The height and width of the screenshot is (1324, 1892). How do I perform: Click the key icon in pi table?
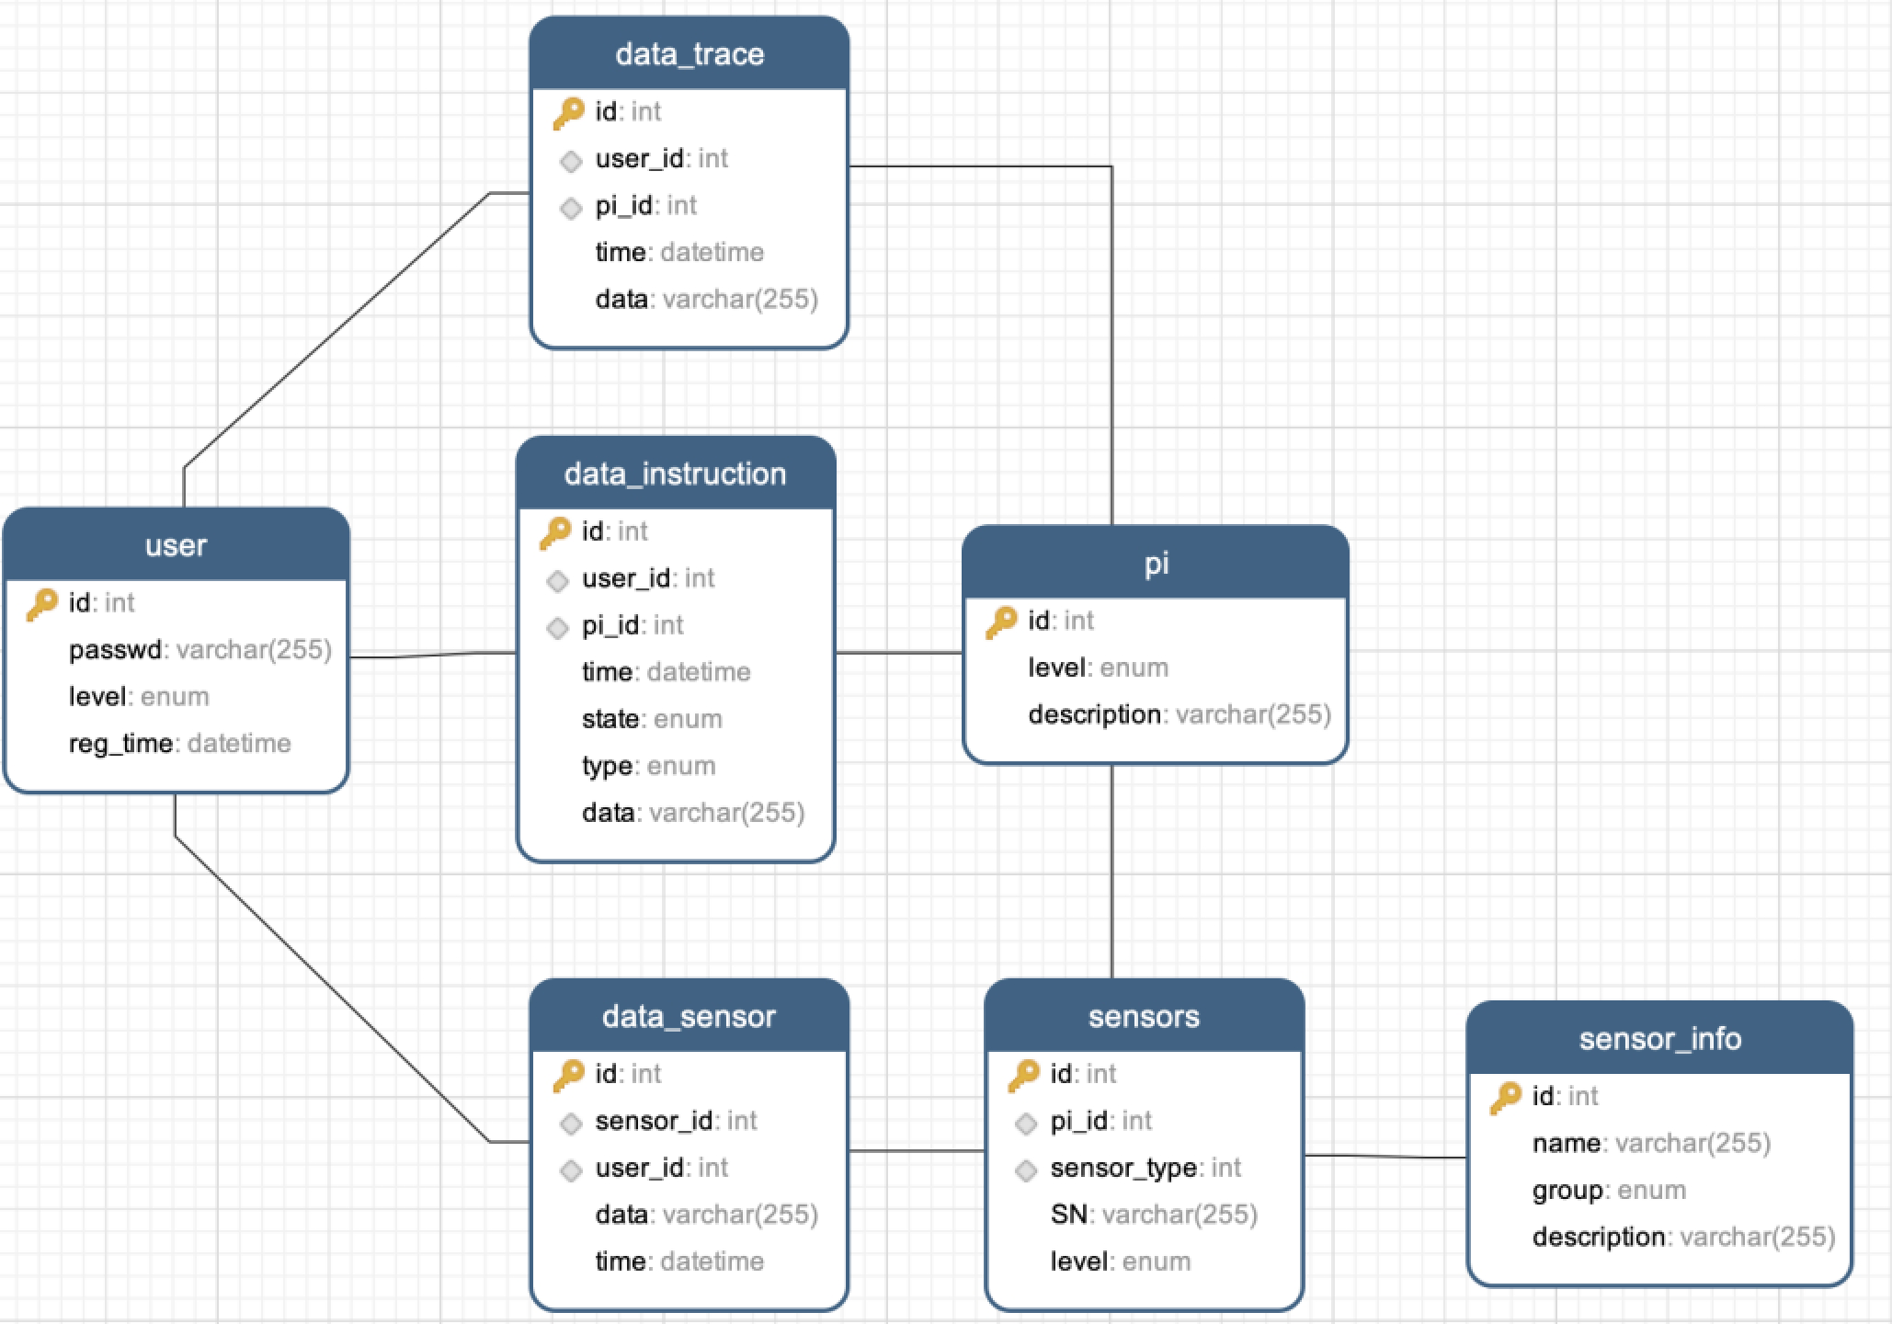coord(1001,622)
